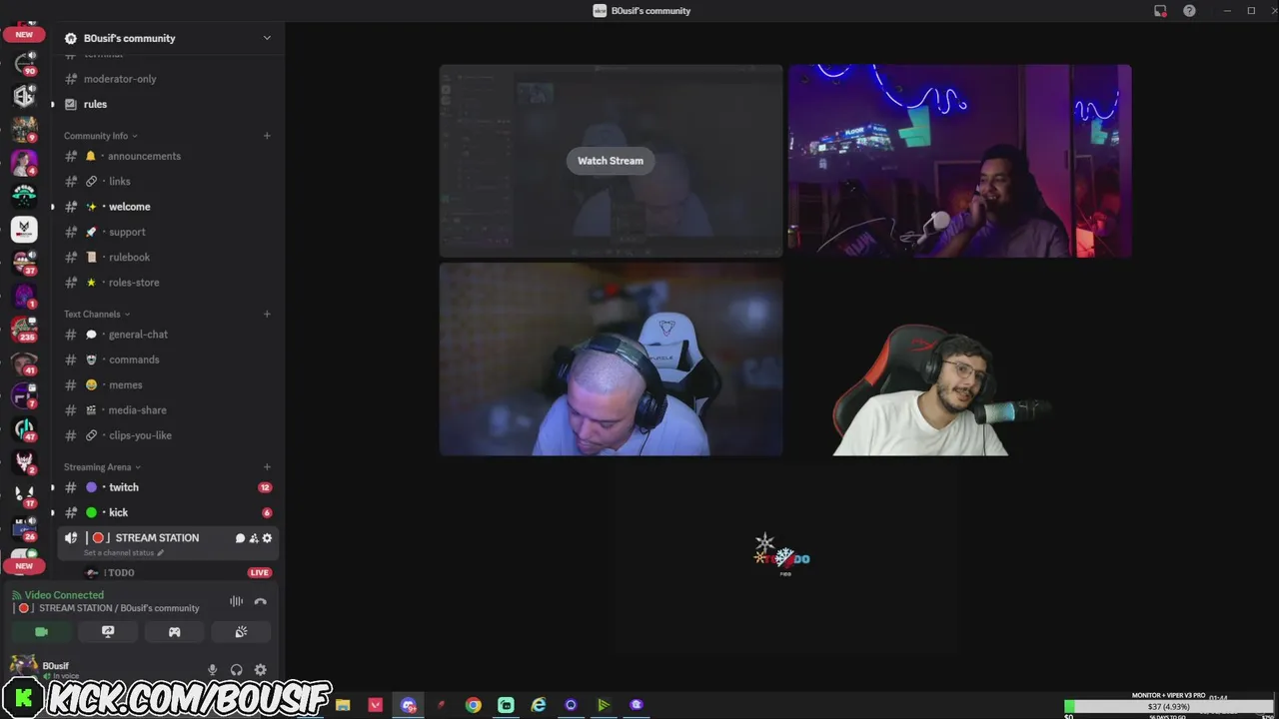This screenshot has height=719, width=1279.
Task: Open the server with 37 badge
Action: (24, 263)
